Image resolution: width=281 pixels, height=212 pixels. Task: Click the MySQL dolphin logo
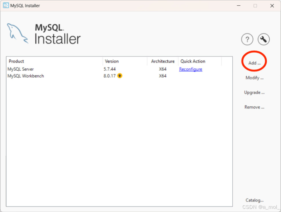17,33
